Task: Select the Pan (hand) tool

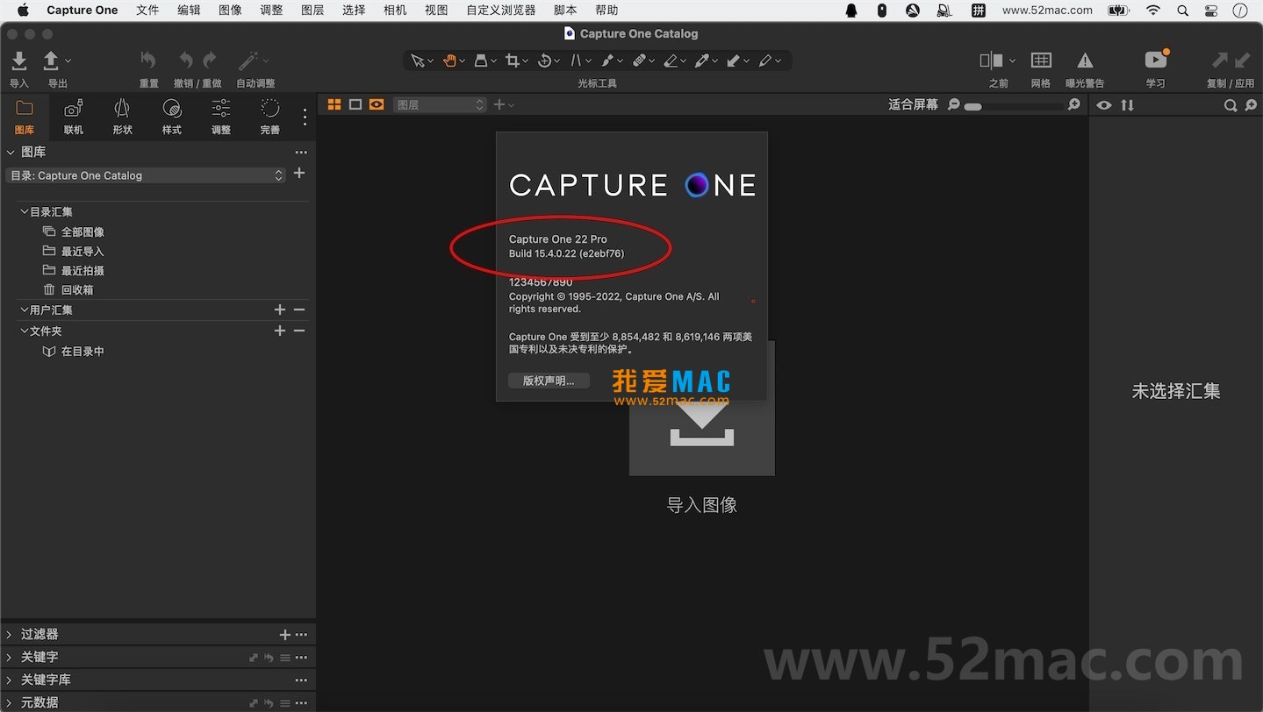Action: click(449, 61)
